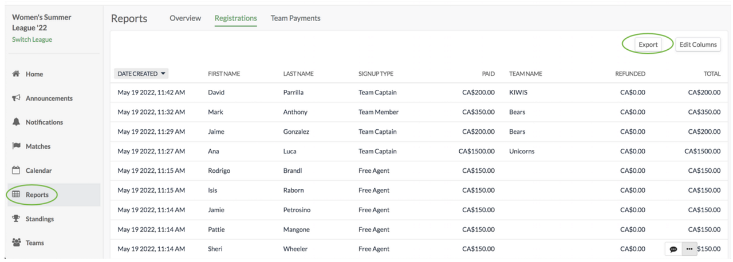733x262 pixels.
Task: Click the Standings trophy icon
Action: 16,219
